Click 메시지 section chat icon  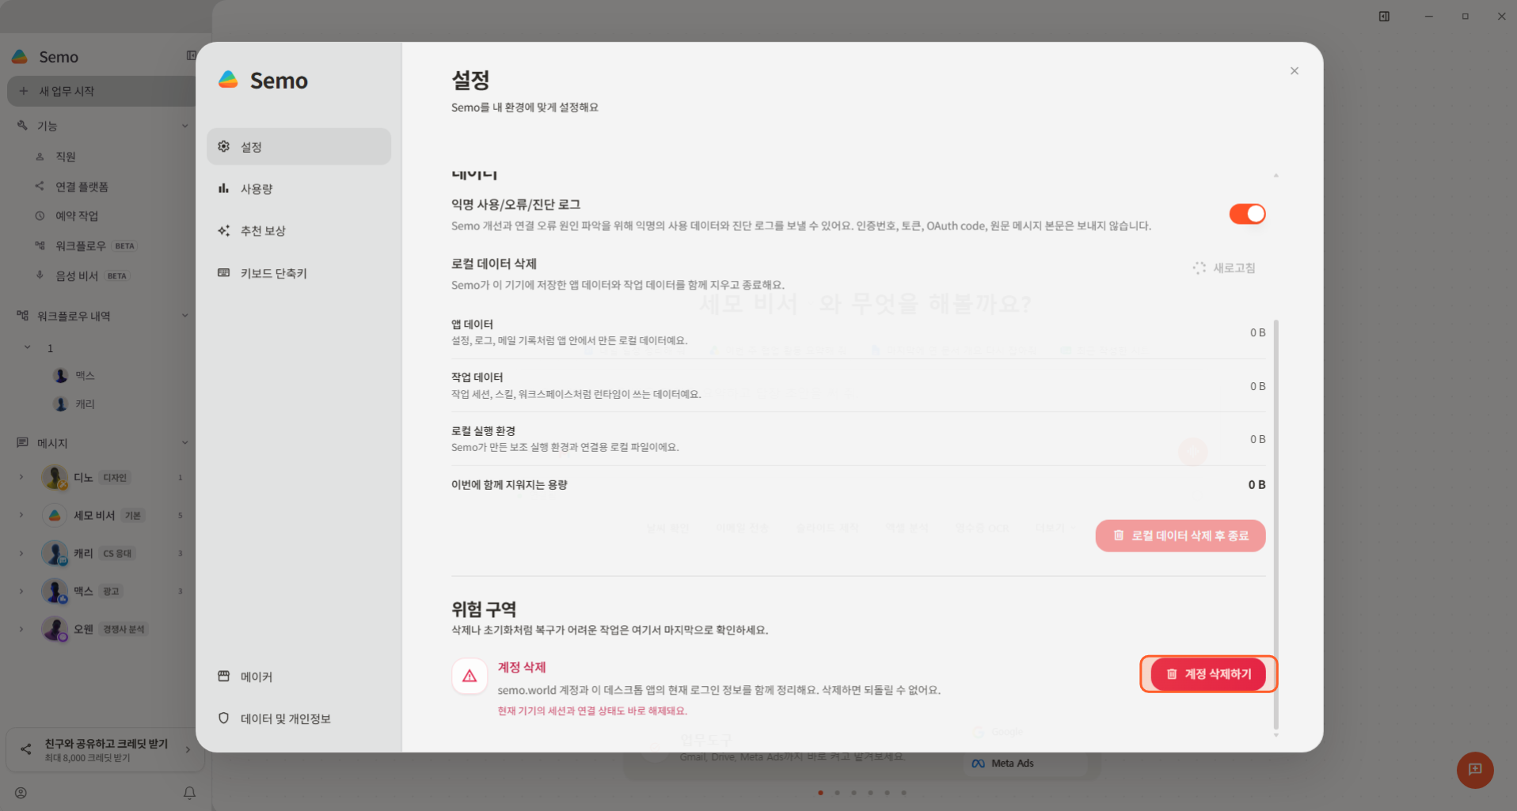point(22,442)
